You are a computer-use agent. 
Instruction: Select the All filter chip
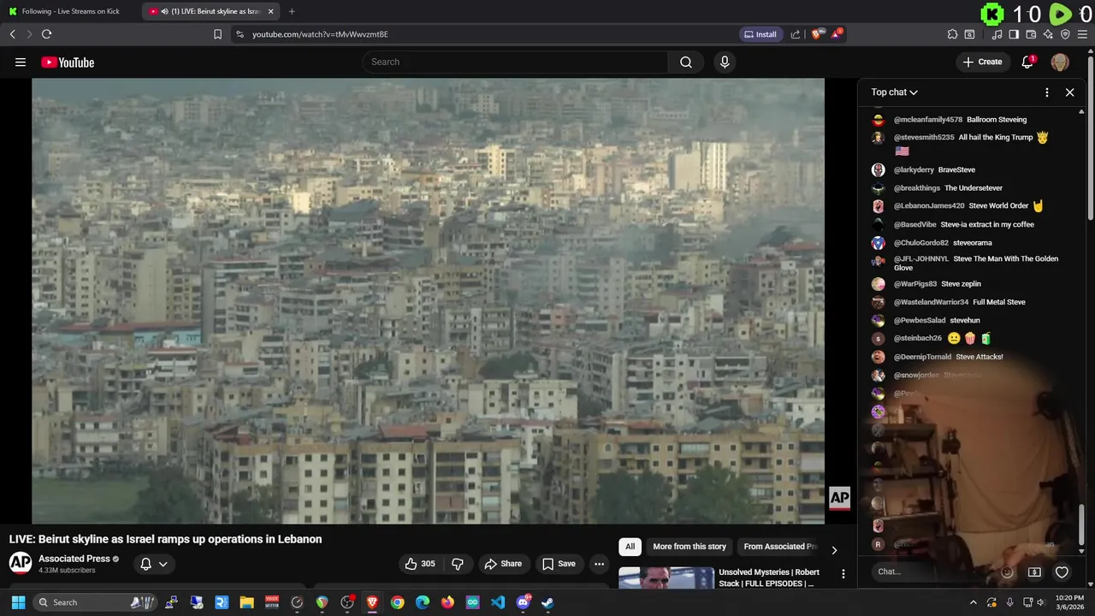coord(630,547)
